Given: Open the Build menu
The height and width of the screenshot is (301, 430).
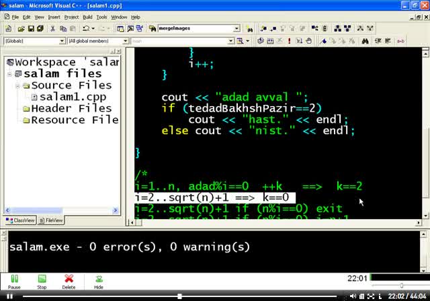Looking at the screenshot, I should point(87,17).
